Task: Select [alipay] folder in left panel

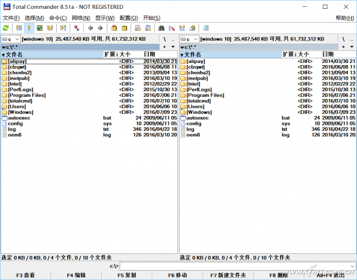Action: 89,61
